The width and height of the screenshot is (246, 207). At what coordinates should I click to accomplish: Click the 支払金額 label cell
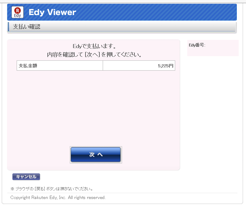coord(60,66)
